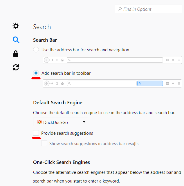Click the first address bar preview image

pyautogui.click(x=112, y=60)
